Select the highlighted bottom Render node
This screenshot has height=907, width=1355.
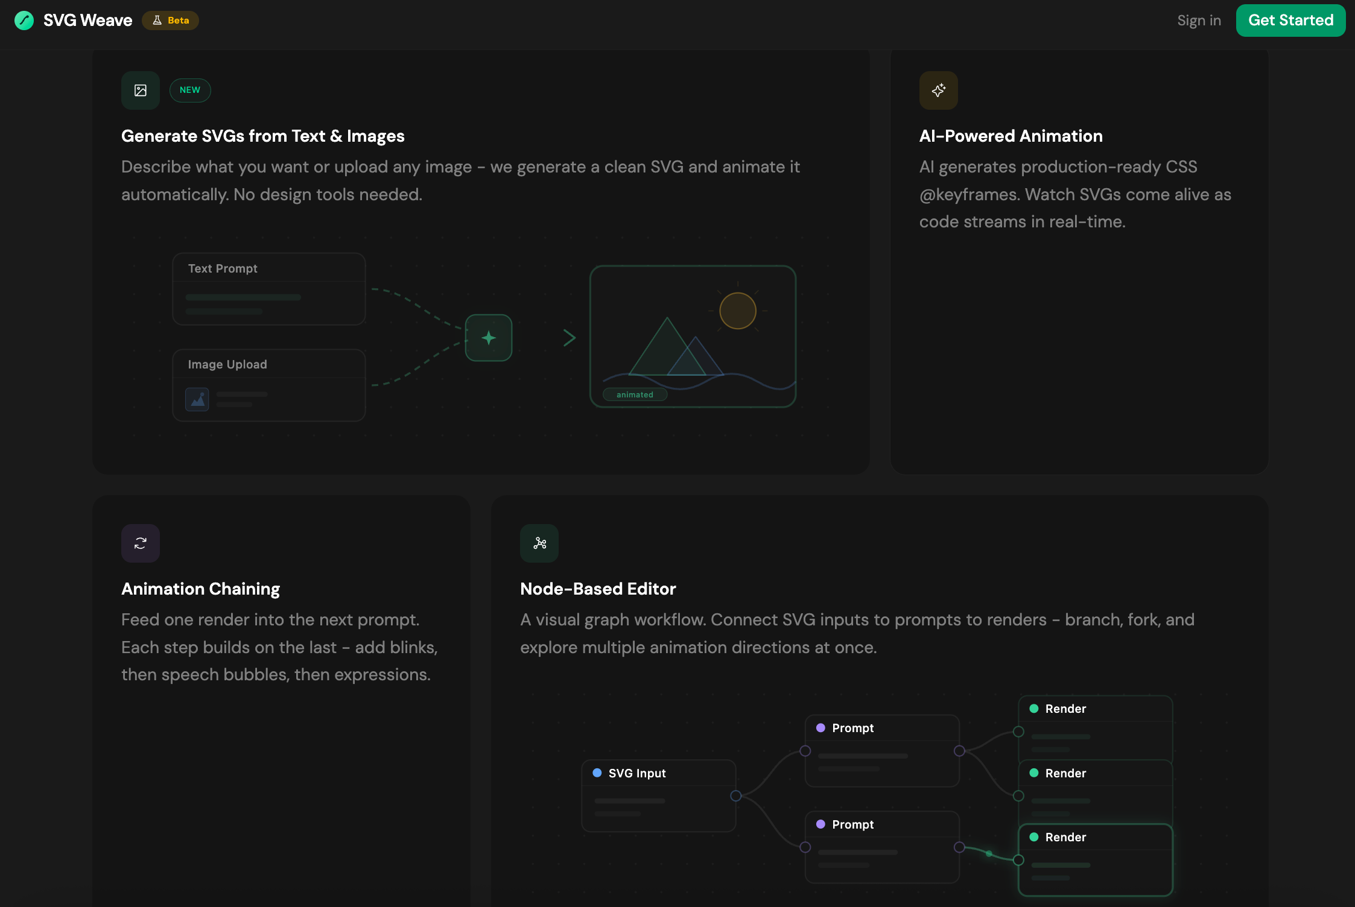click(1095, 859)
